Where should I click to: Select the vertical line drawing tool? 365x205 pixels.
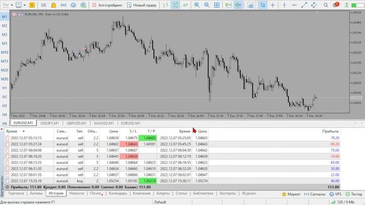(x=284, y=5)
